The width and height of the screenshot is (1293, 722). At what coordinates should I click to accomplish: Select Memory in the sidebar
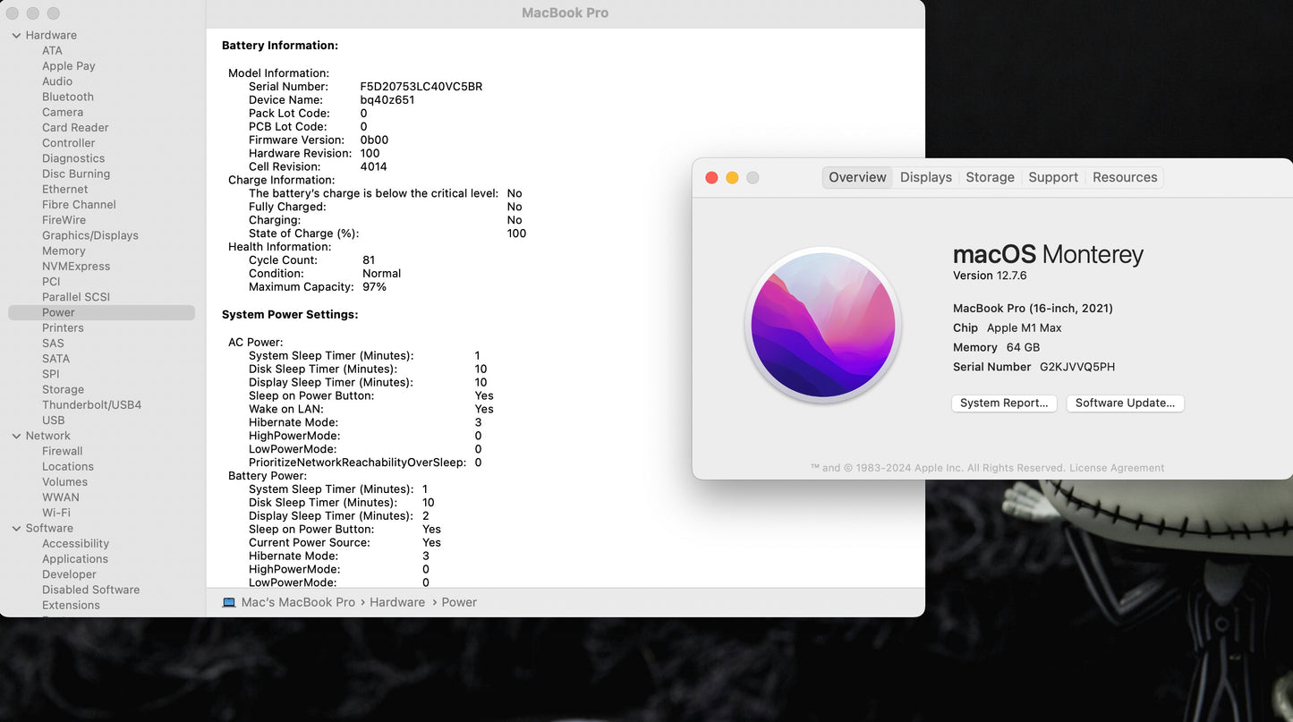[64, 251]
